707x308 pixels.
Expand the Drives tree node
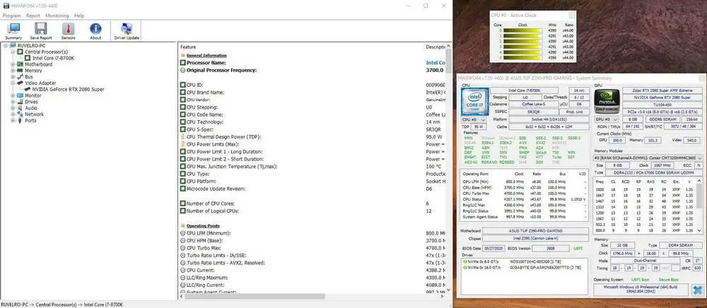(13, 102)
